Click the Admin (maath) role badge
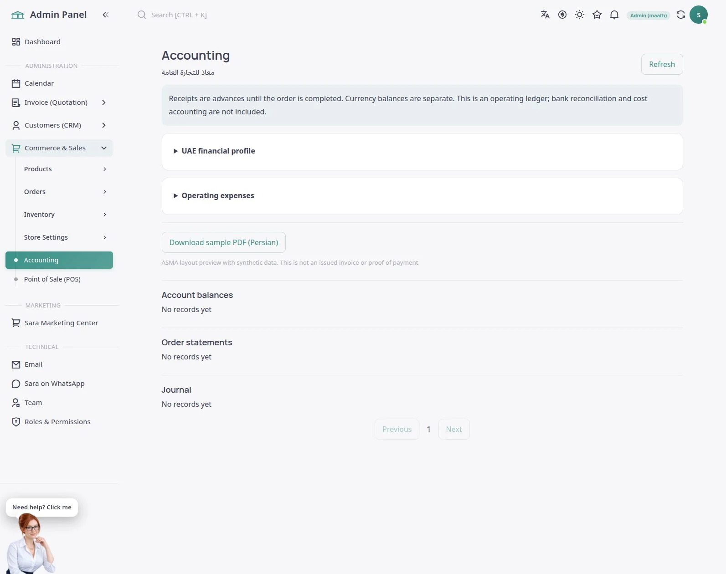 coord(649,15)
